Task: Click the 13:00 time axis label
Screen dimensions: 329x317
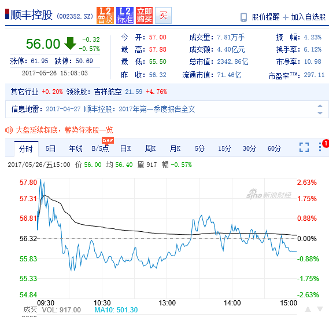Action: pyautogui.click(x=167, y=303)
